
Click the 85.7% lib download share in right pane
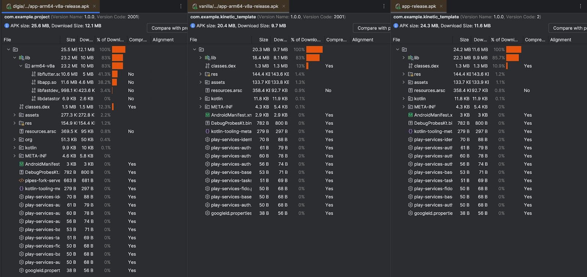[499, 58]
